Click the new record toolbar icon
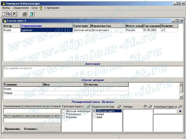Screen dimensions: 186x139 [x=4, y=14]
